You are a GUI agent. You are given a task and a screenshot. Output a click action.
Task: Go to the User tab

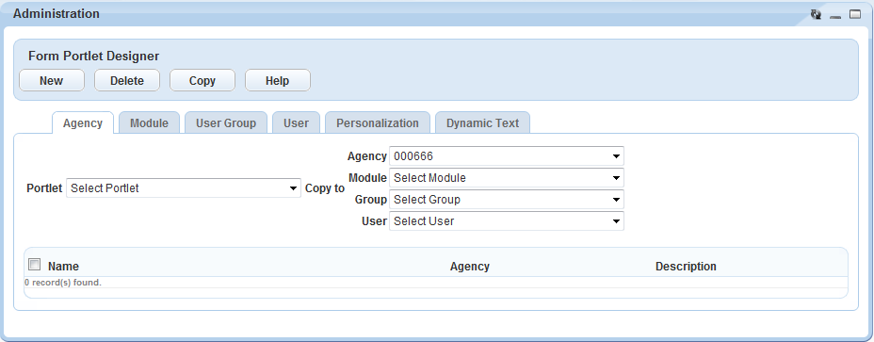pos(296,123)
